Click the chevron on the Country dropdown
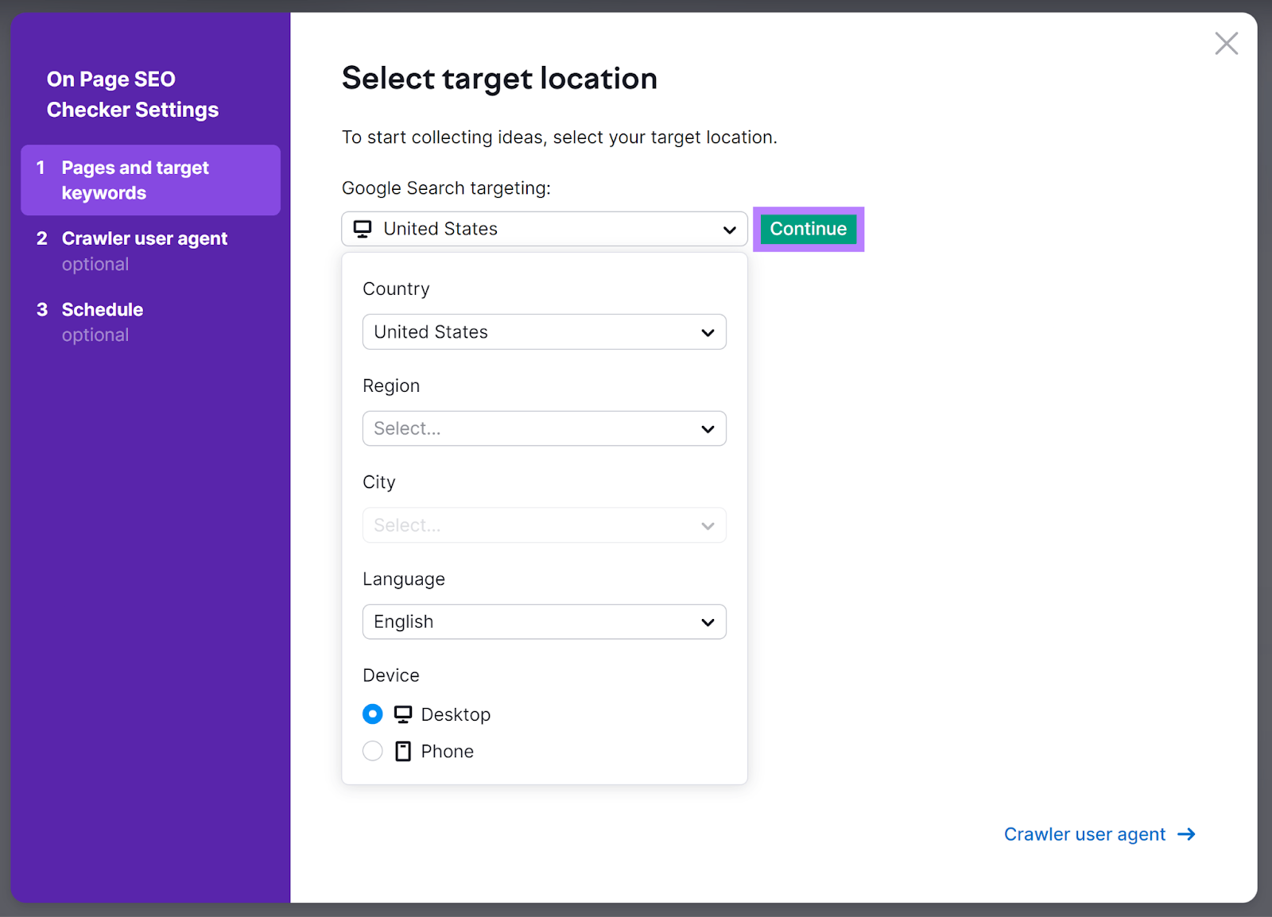Viewport: 1272px width, 917px height. coord(707,332)
